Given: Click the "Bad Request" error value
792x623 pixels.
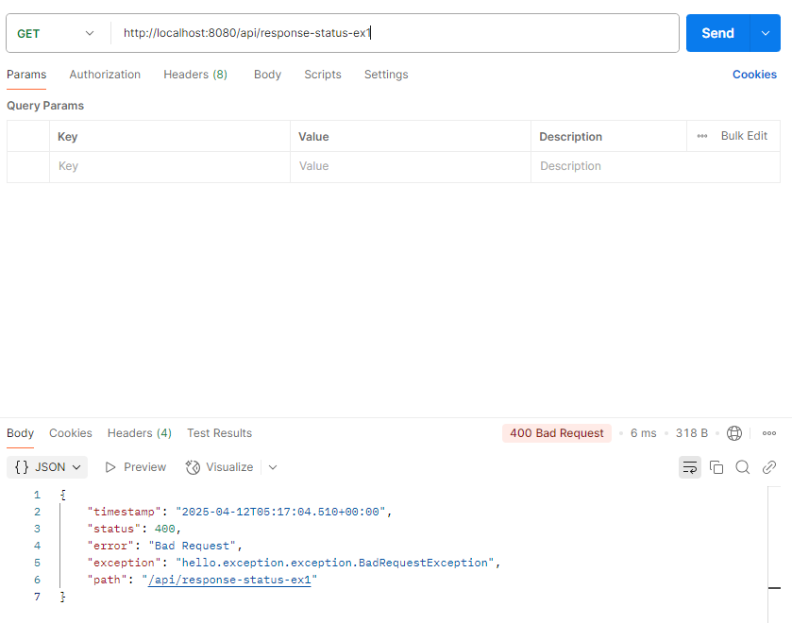Looking at the screenshot, I should point(192,546).
